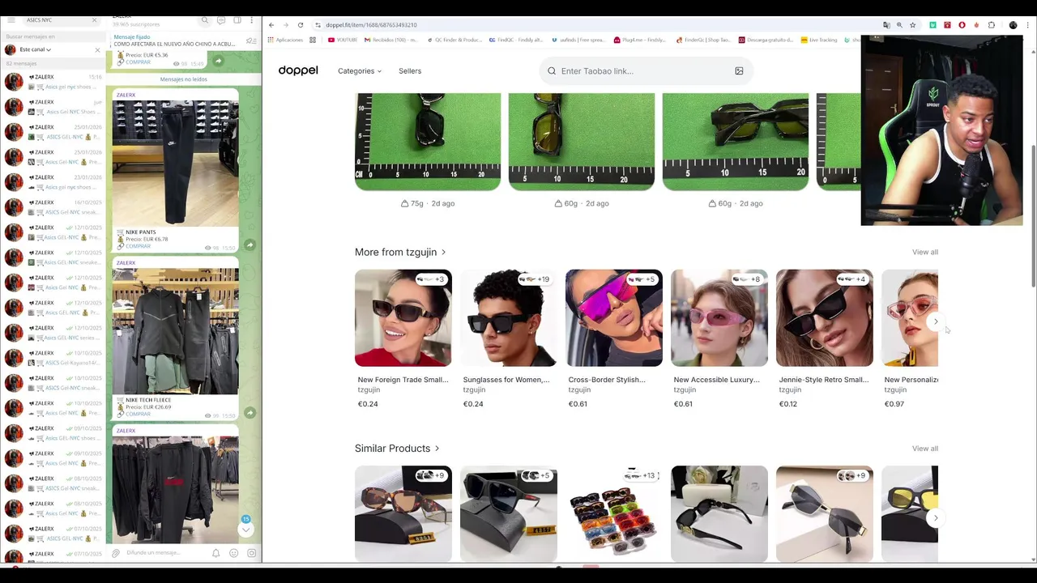
Task: Open the Chrome three-dot menu
Action: click(x=1028, y=25)
